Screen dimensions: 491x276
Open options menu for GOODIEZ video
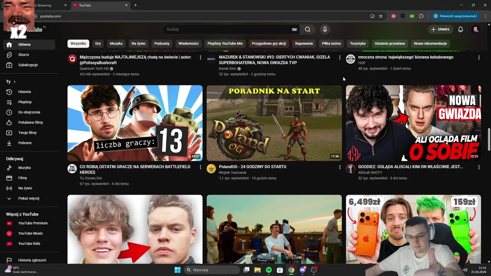479,167
